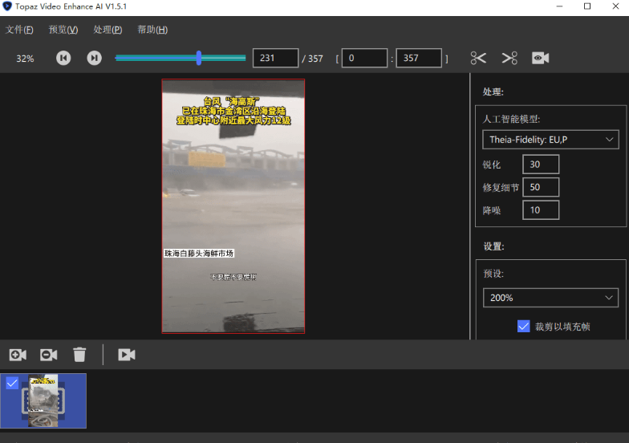Click the frame timeline slider handle
The width and height of the screenshot is (629, 443).
click(199, 58)
